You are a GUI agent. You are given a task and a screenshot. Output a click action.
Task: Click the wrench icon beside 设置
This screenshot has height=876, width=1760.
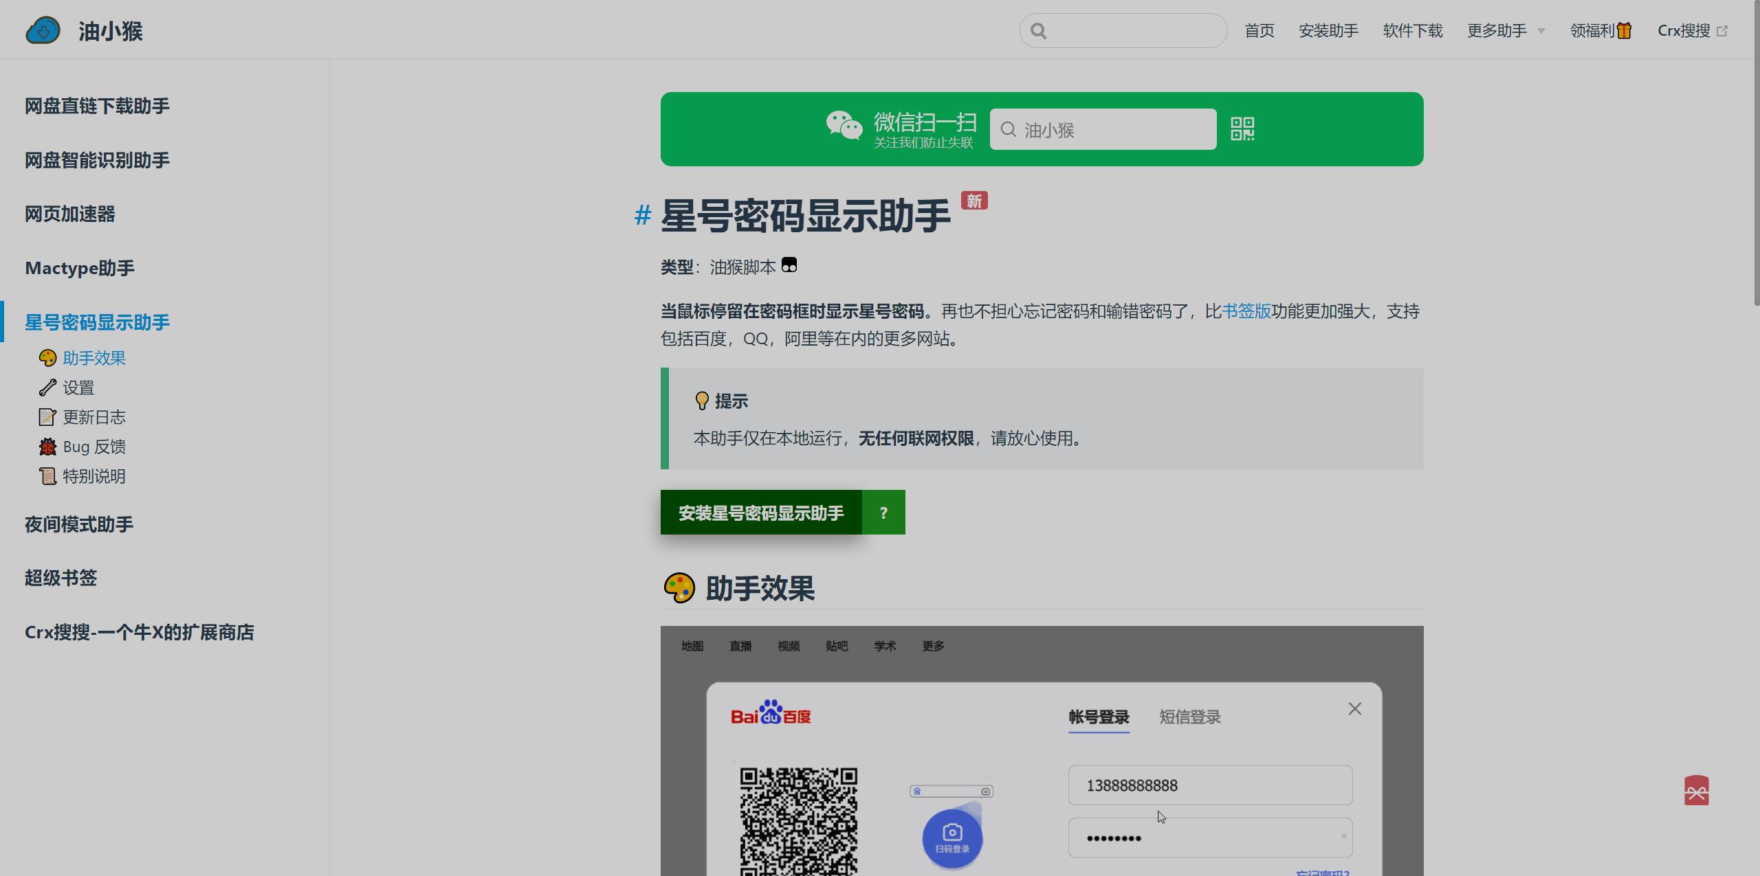click(47, 388)
